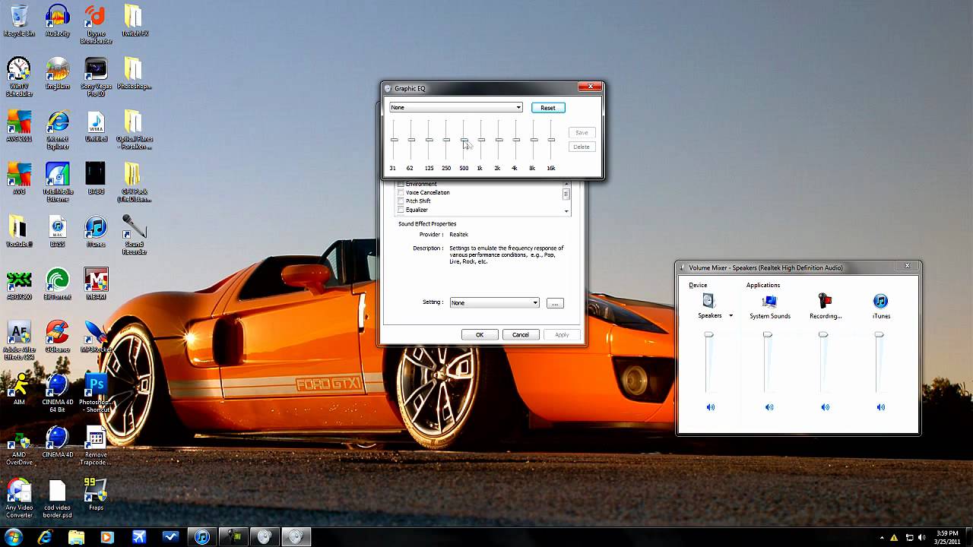Mute the Recording application in Volume Mixer

825,407
